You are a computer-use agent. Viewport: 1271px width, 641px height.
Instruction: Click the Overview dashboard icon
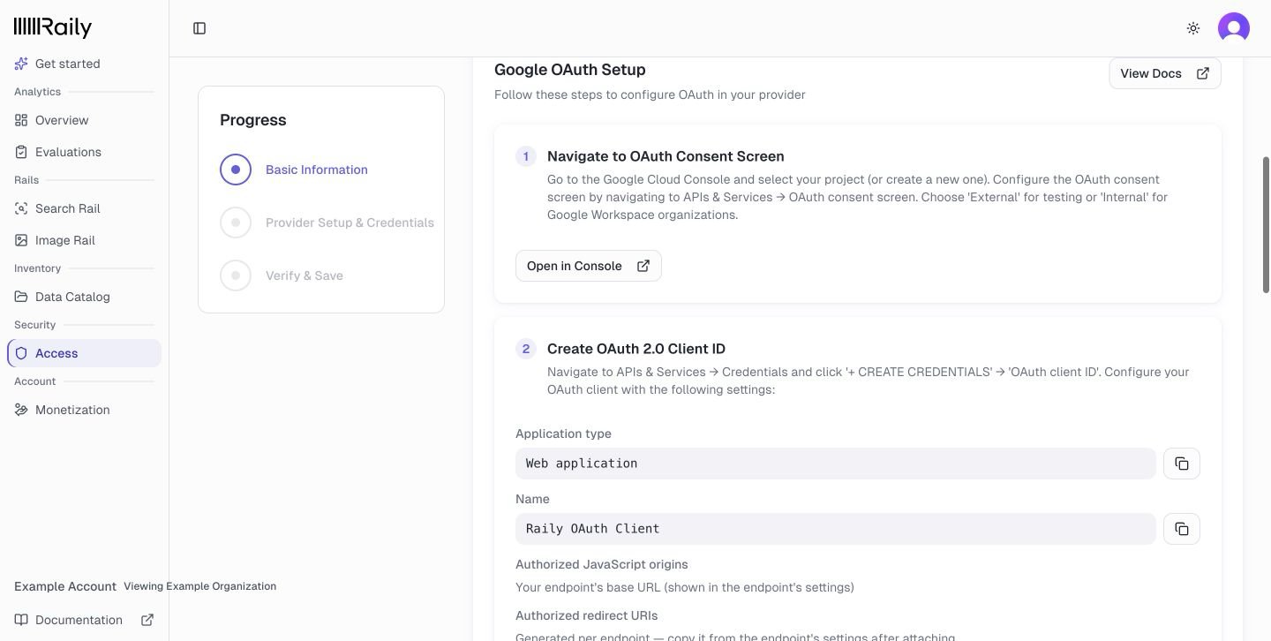tap(21, 120)
